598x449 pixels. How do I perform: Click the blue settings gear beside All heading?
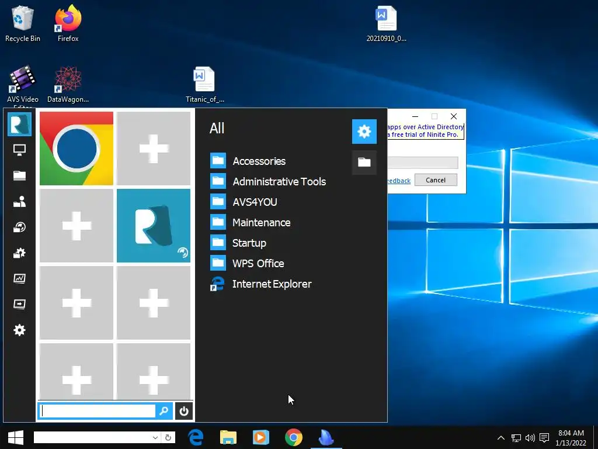pyautogui.click(x=364, y=132)
